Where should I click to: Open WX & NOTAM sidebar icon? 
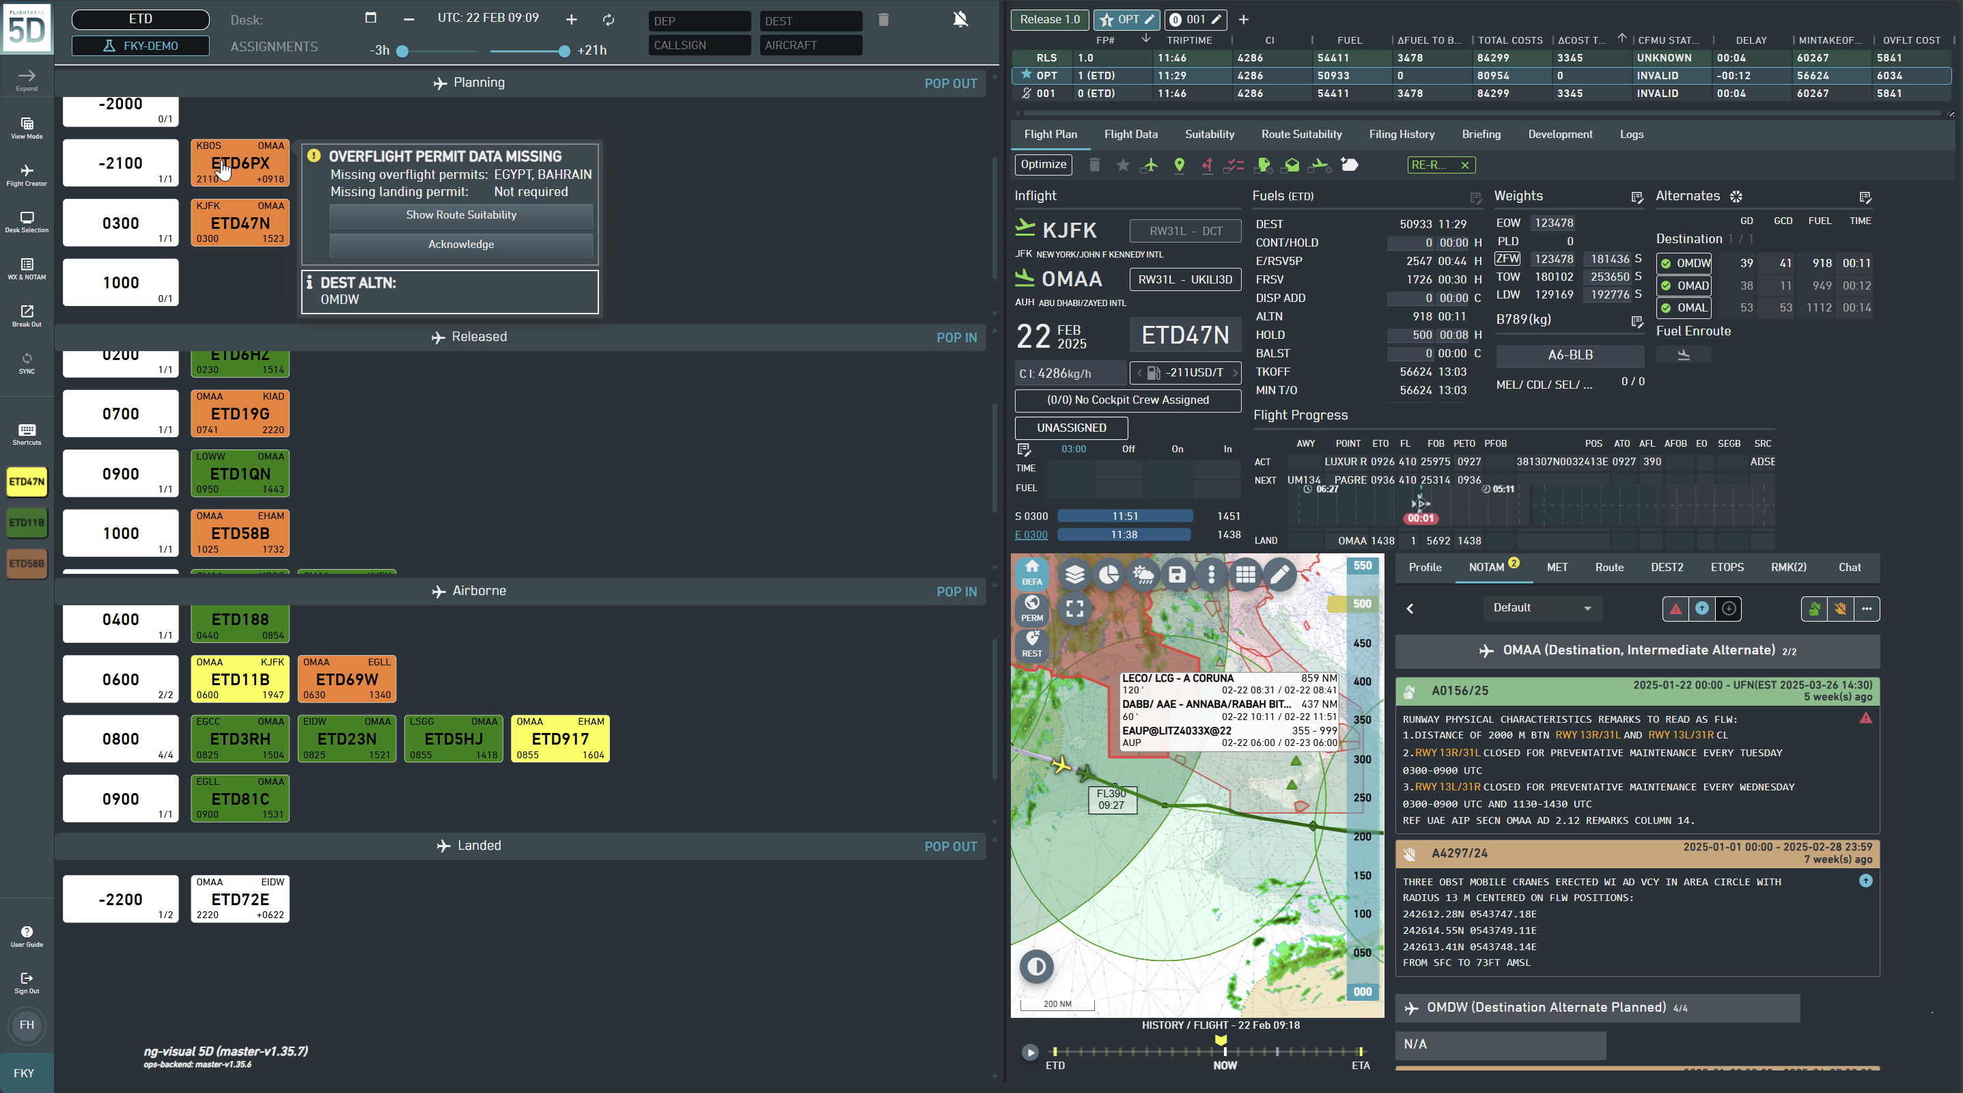tap(27, 268)
